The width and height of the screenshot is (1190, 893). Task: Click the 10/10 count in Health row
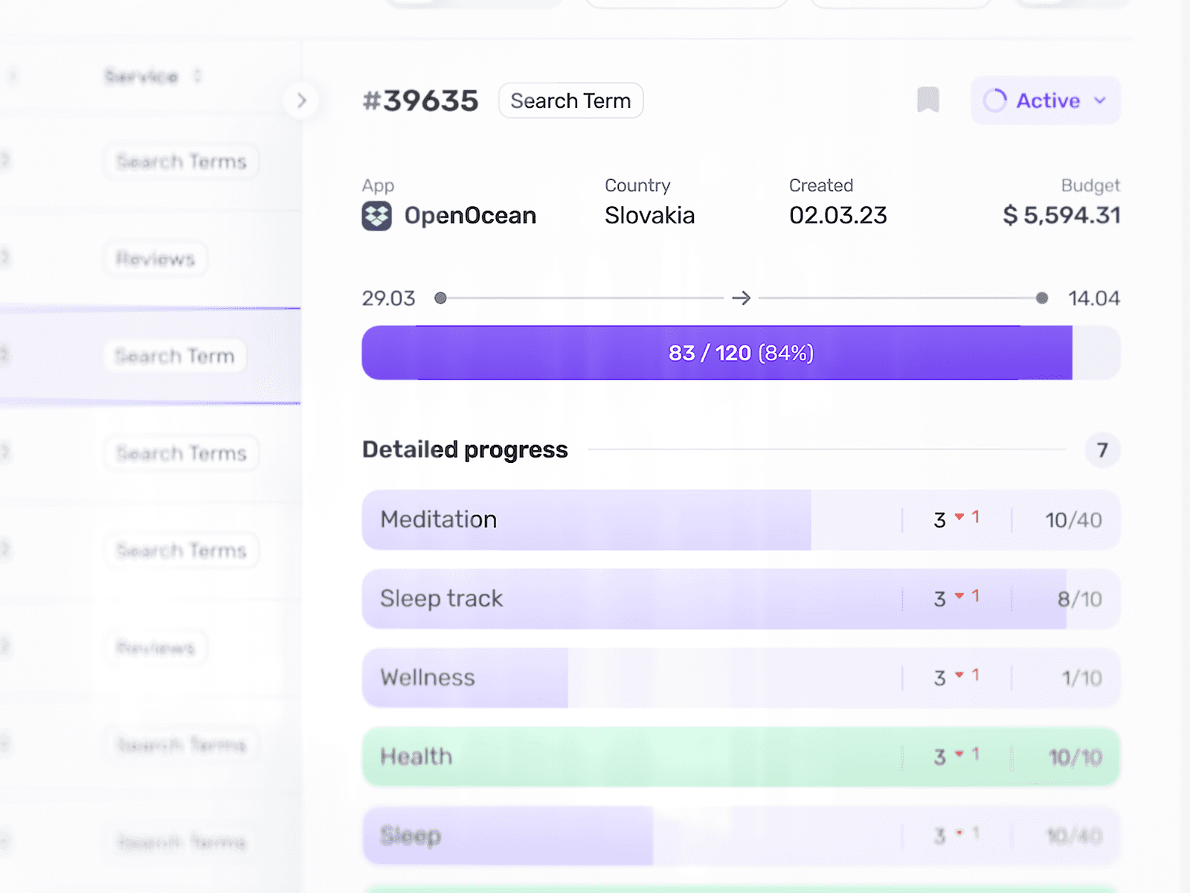click(1075, 758)
